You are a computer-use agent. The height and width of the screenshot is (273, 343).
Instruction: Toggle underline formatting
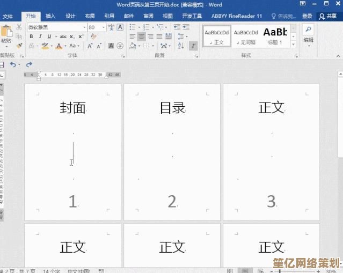49,36
